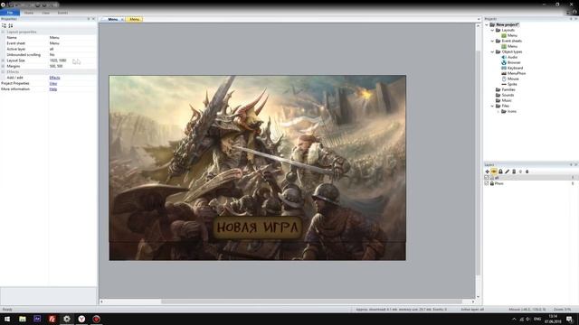Click the Menu event sheet icon under Event sheets
The image size is (579, 325).
[504, 46]
